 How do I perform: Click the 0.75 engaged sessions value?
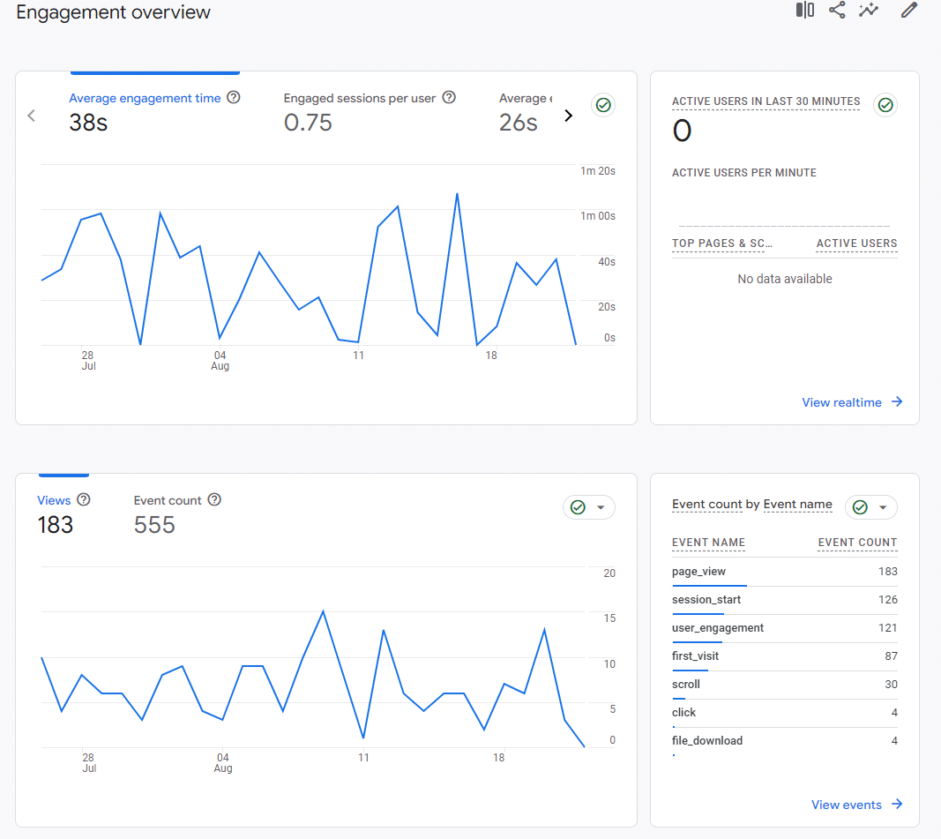tap(308, 123)
